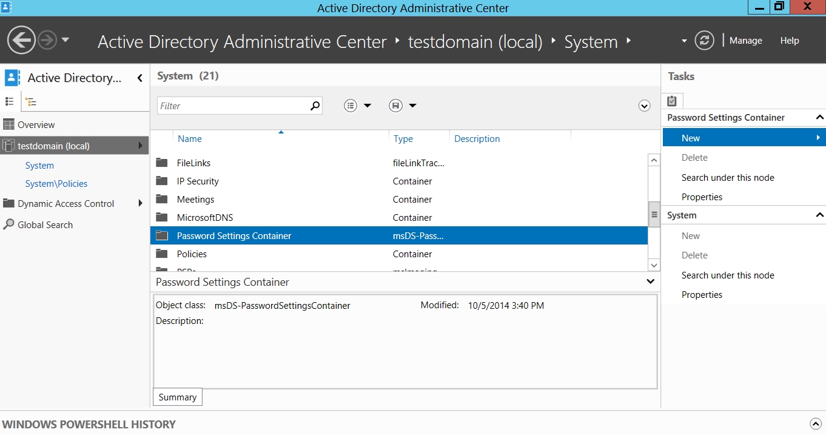This screenshot has width=826, height=435.
Task: Click Search under this node for System
Action: (728, 275)
